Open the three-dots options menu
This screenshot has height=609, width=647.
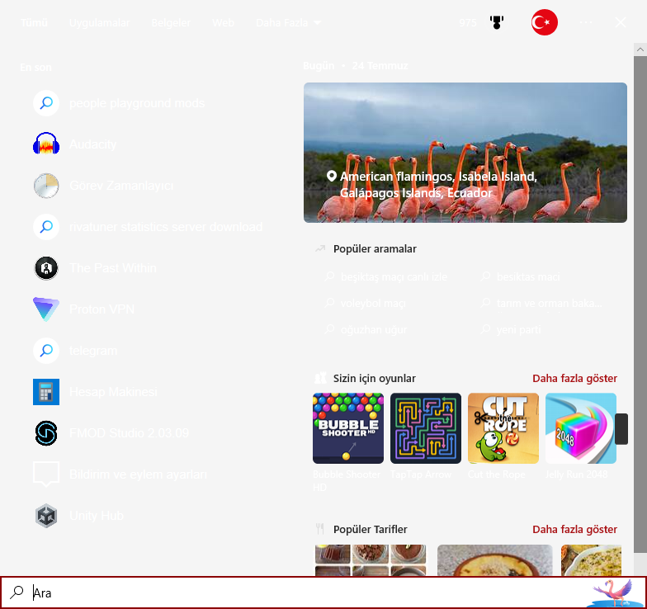click(x=586, y=22)
